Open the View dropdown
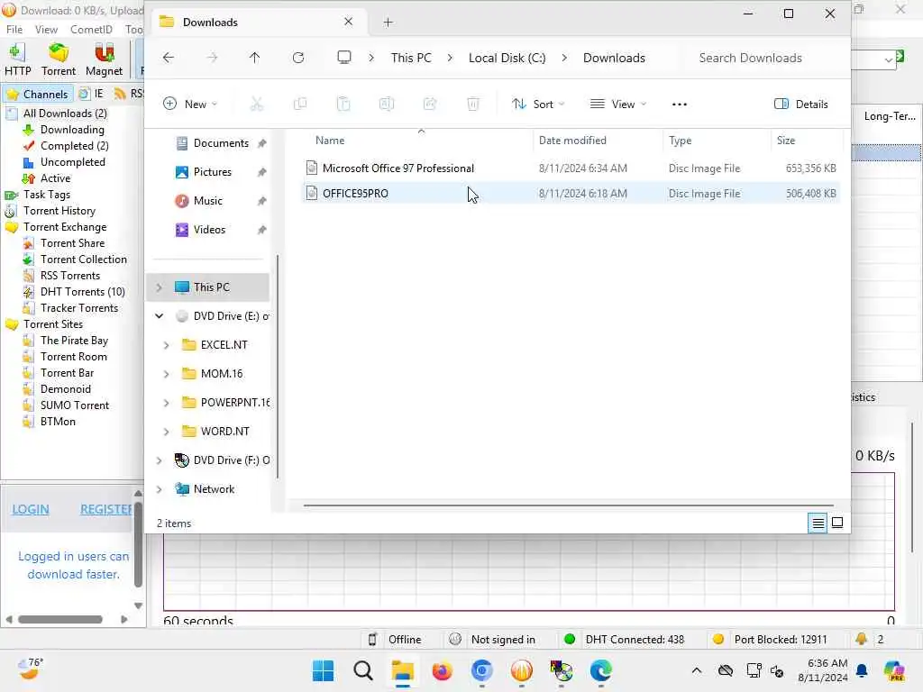923x692 pixels. 618,105
